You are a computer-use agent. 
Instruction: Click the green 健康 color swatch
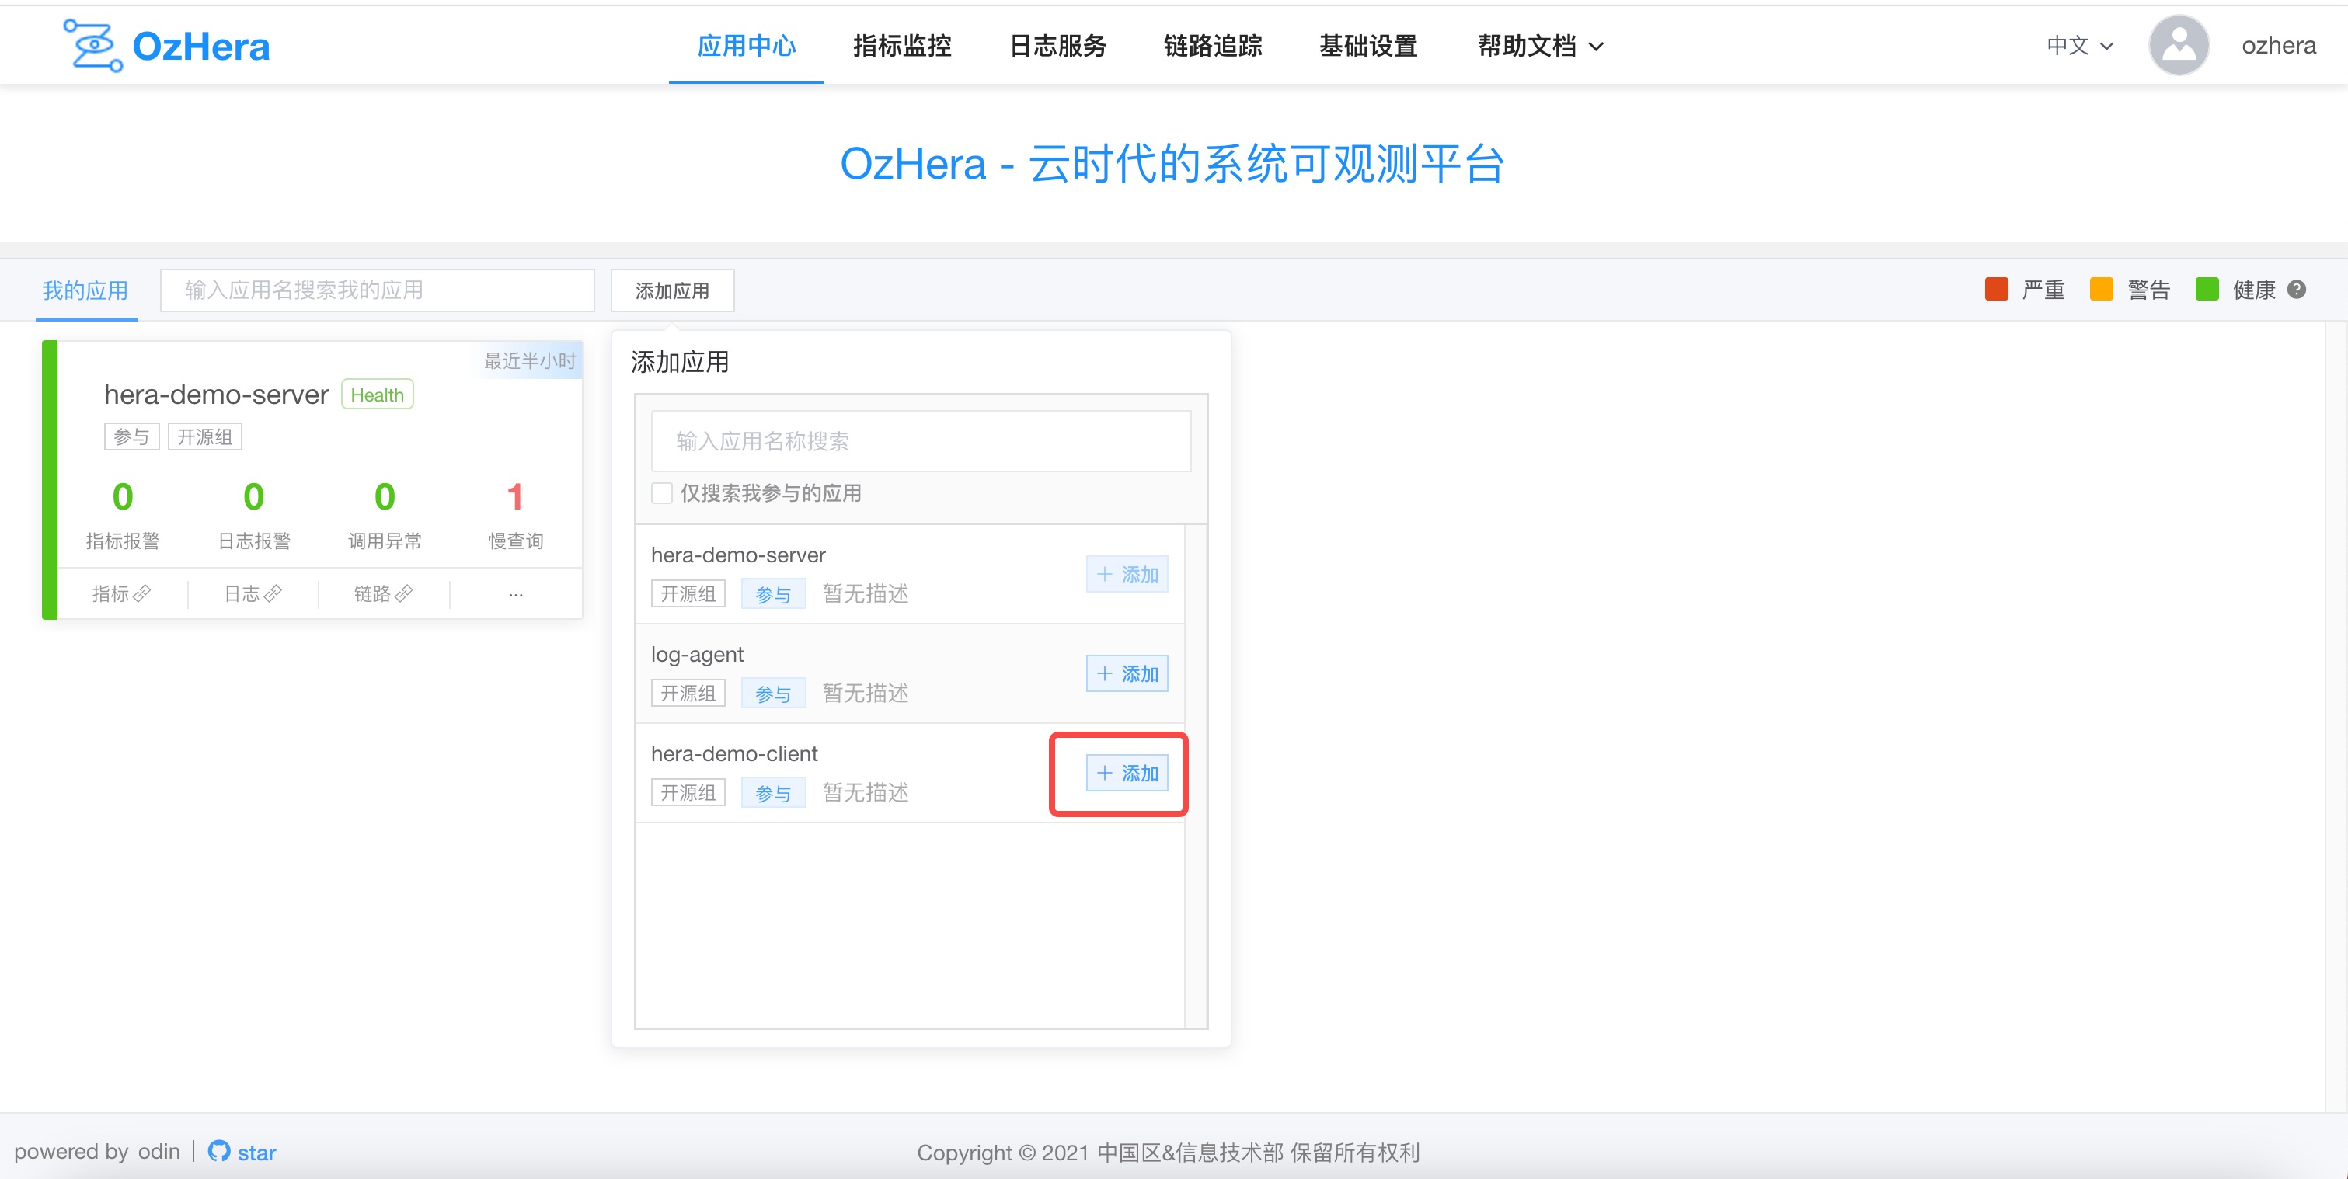click(x=2207, y=290)
